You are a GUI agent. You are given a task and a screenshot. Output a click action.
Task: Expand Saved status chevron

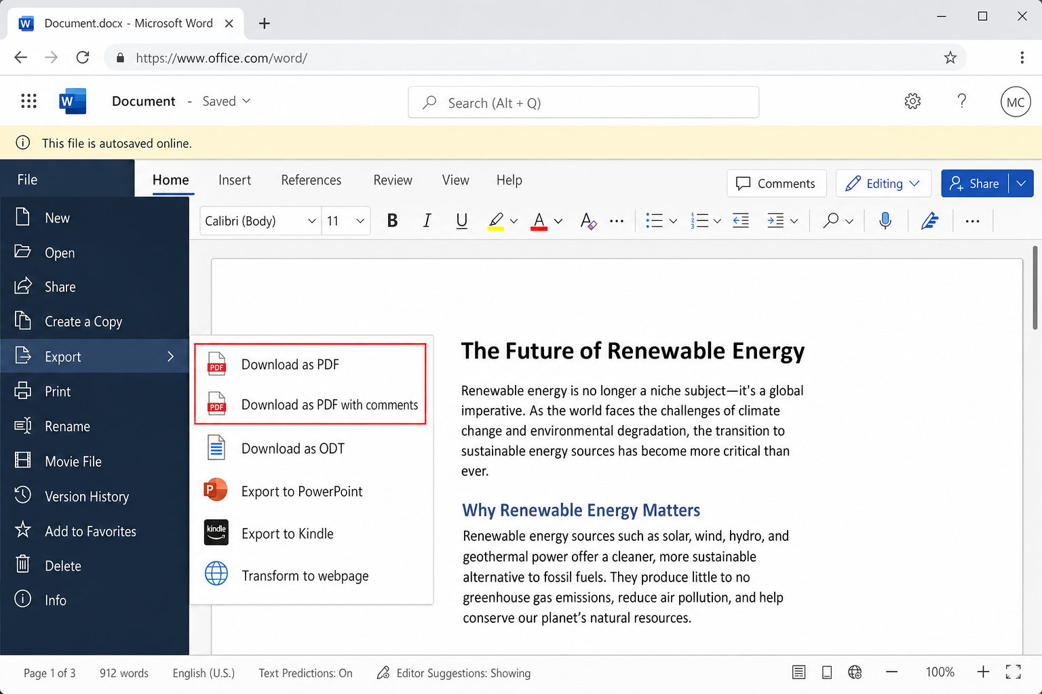pos(246,101)
